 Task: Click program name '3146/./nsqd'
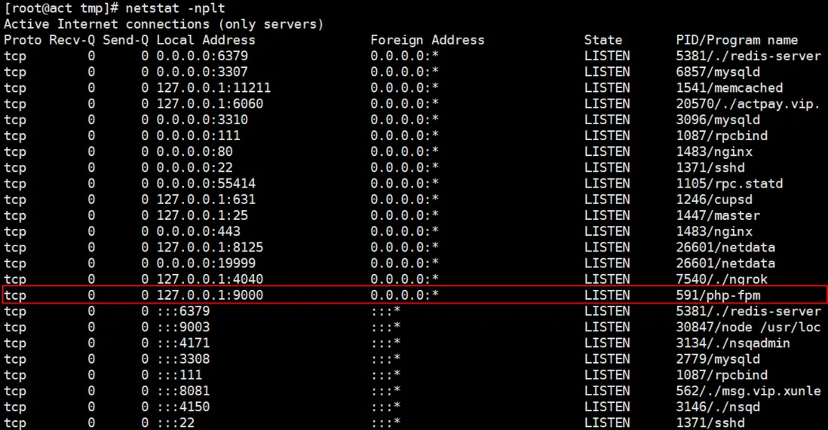point(718,407)
